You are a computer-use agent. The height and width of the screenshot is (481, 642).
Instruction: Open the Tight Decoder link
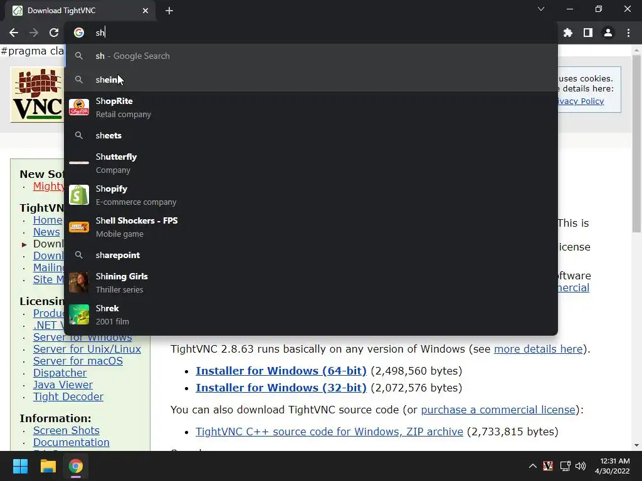click(x=68, y=396)
